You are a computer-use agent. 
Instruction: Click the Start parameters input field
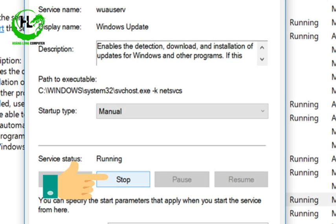click(188, 223)
